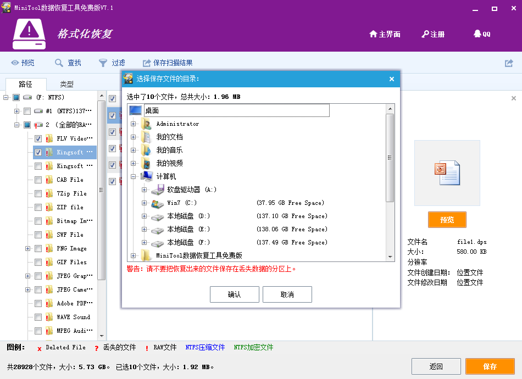Click the 确认 button in dialog

click(234, 294)
